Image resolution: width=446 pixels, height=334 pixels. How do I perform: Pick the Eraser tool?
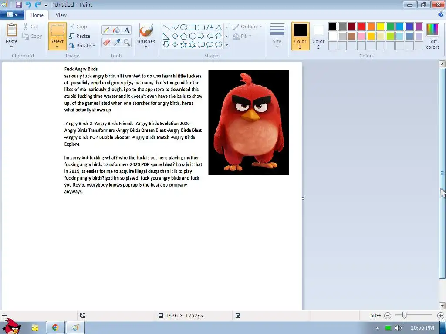click(x=106, y=43)
